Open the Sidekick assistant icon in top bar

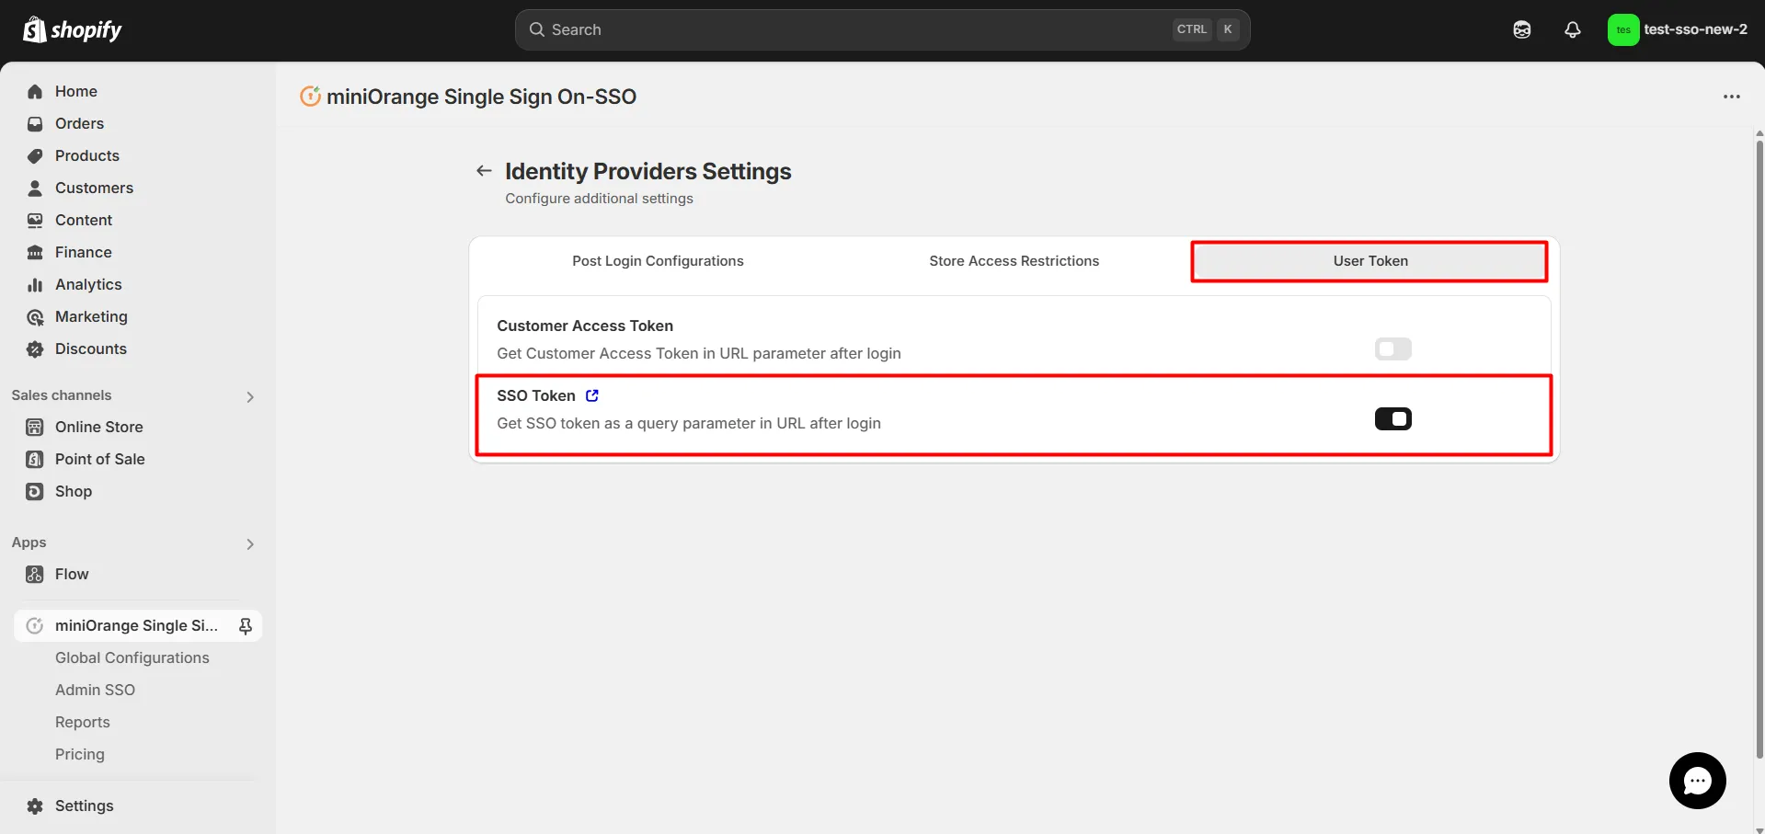coord(1522,29)
